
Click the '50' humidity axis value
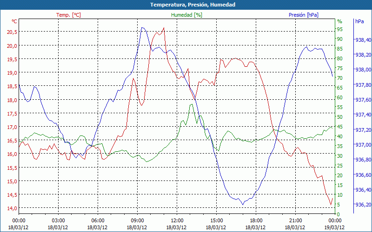coord(340,117)
